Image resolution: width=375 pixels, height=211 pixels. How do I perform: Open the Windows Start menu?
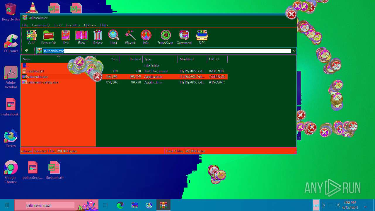[7, 205]
